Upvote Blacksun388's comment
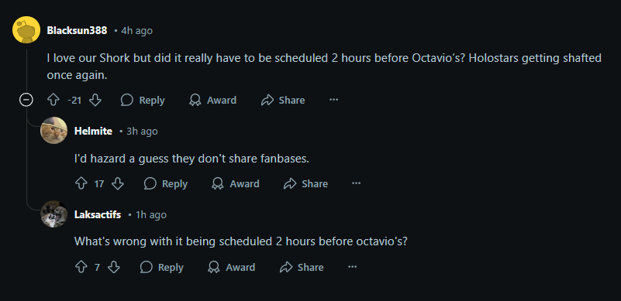 pos(53,101)
